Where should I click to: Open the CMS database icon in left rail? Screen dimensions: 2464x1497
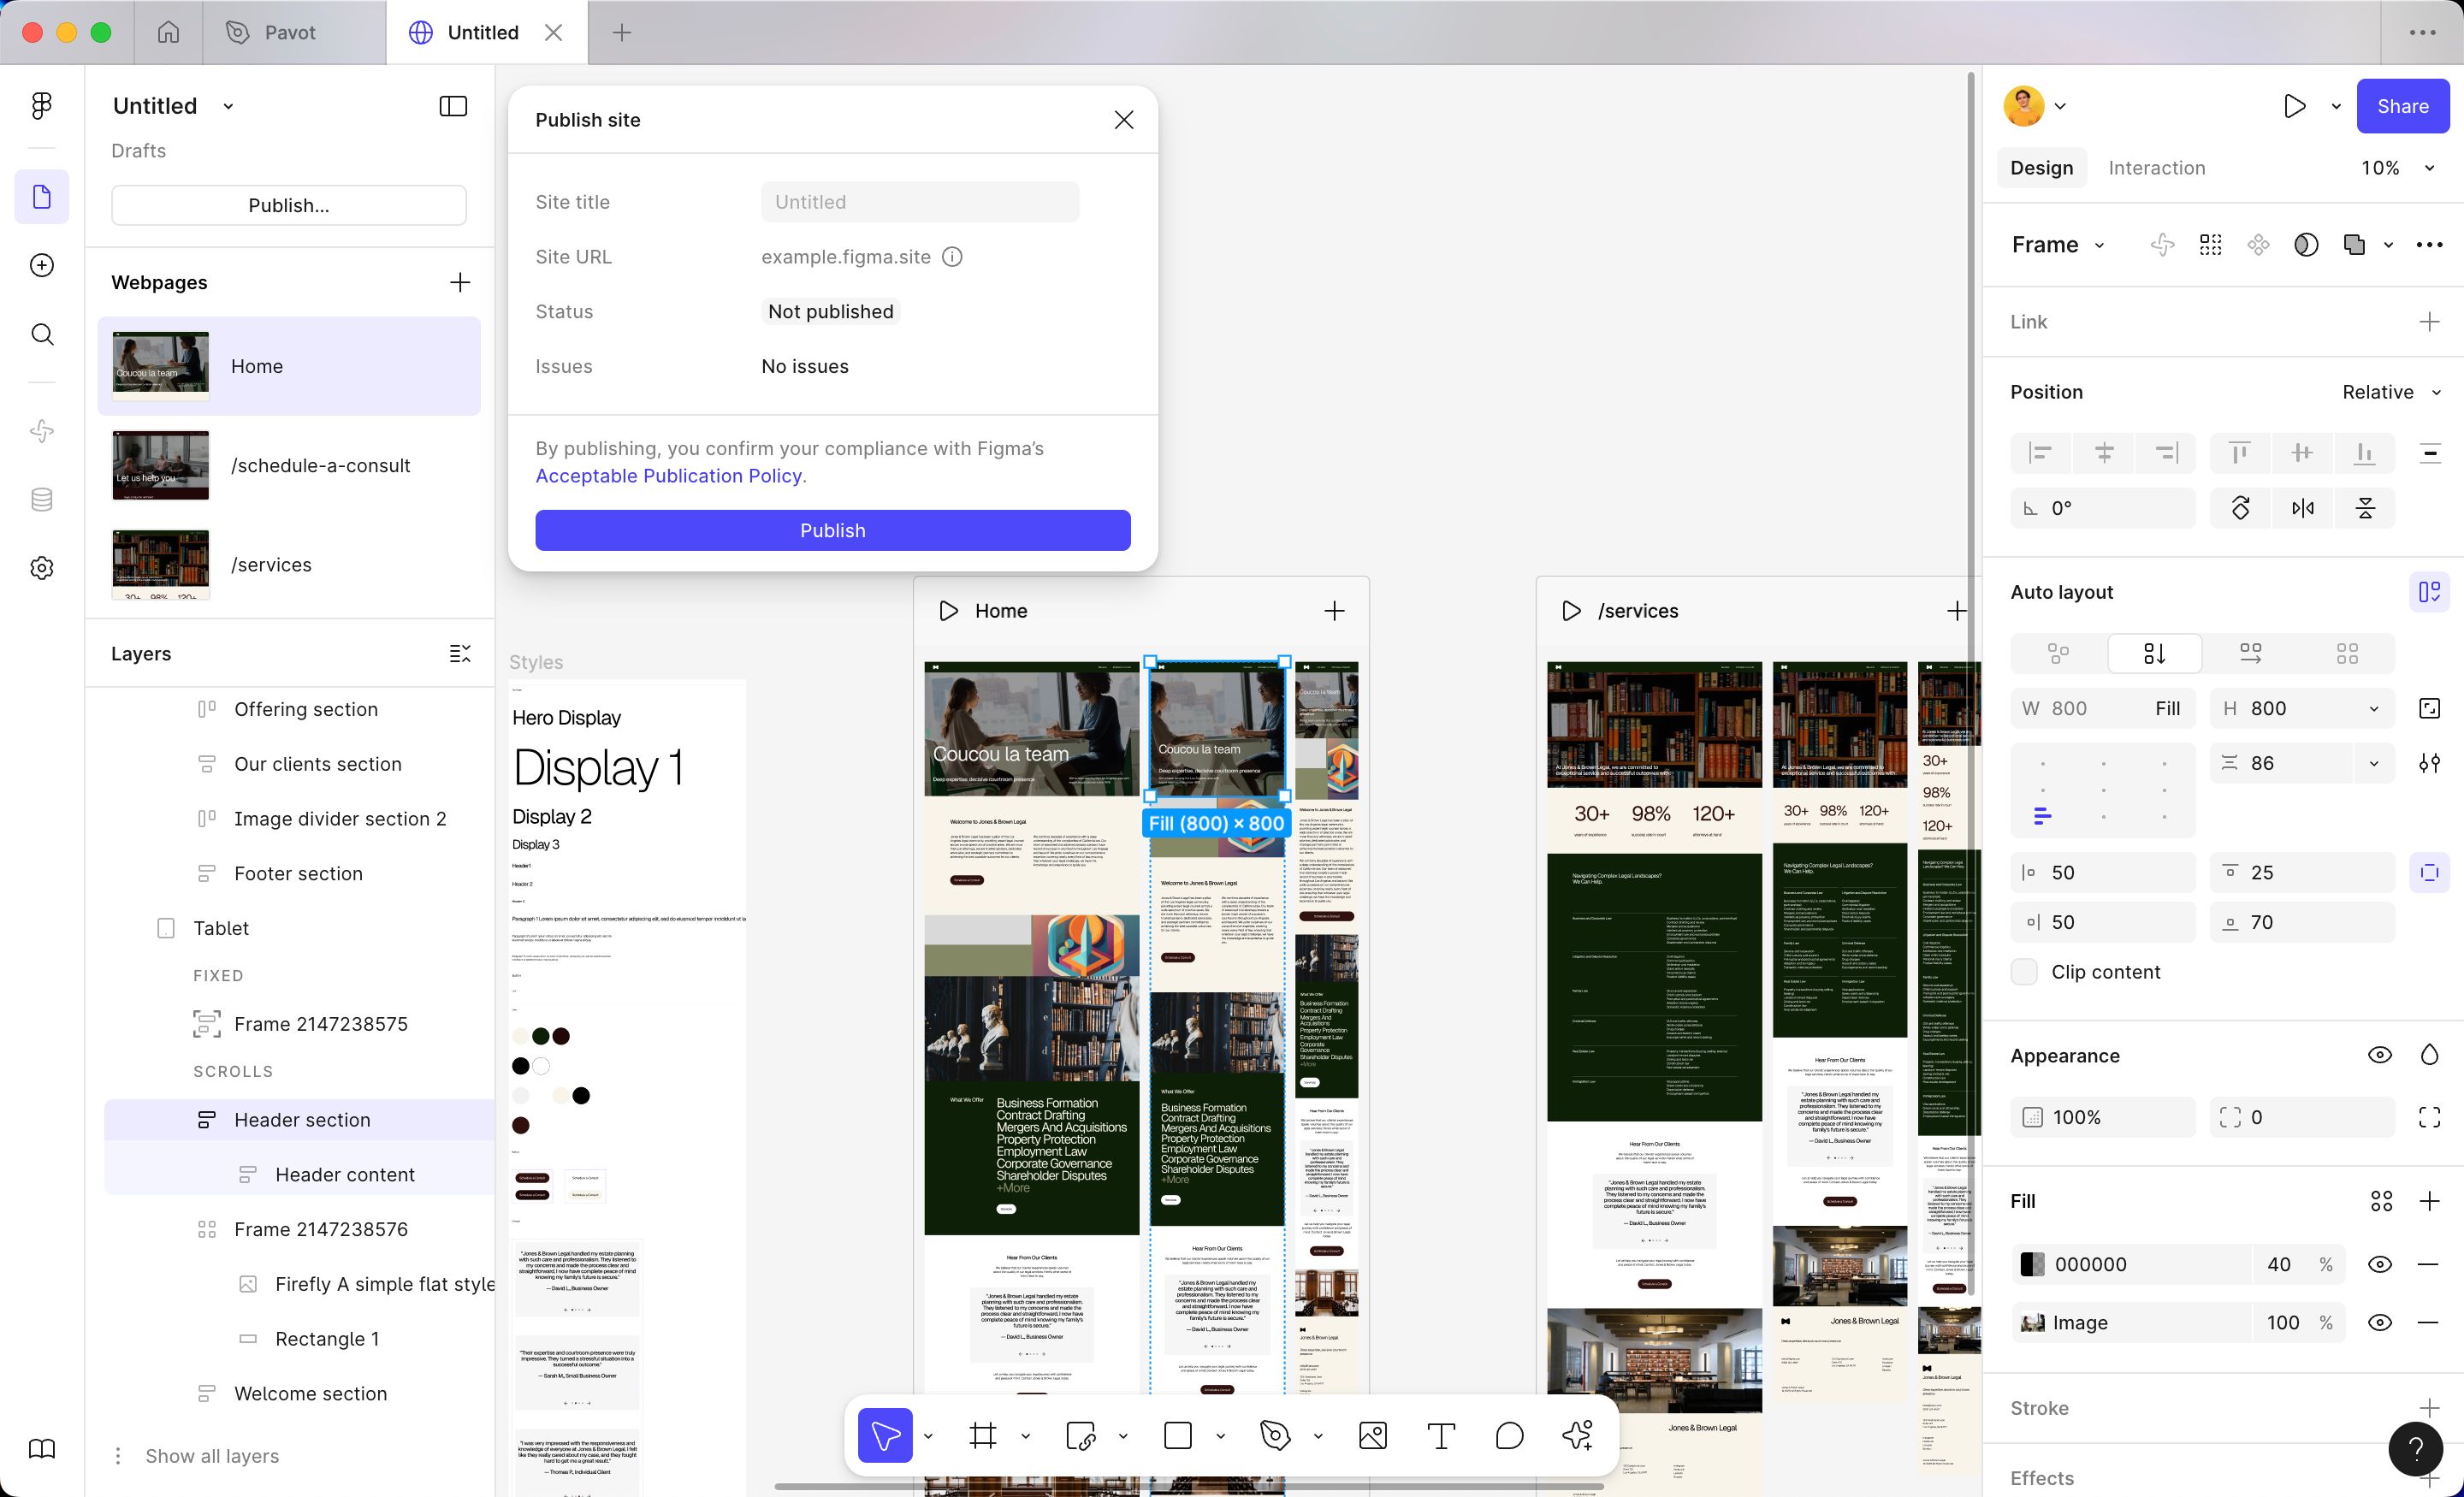pos(41,499)
